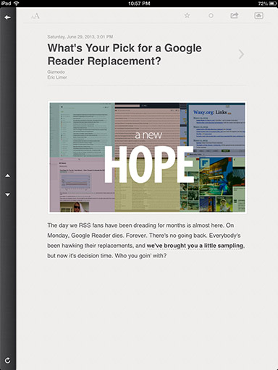Tap the battery indicator at 72%
Screen dimensions: 278x370
[x=267, y=4]
